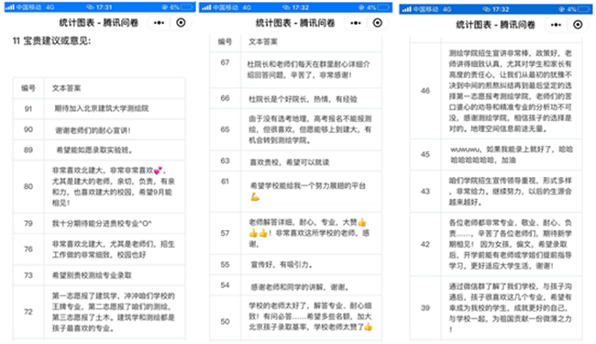Screen dimensions: 596x344
Task: Tap the circular close target icon in middle screenshot
Action: tap(378, 23)
